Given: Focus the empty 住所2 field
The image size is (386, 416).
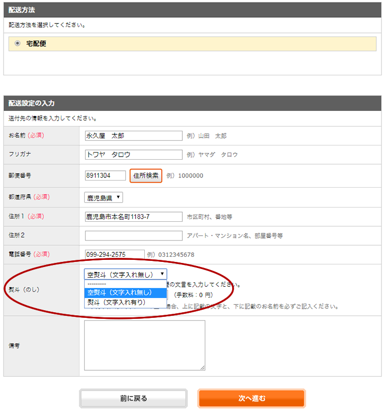Looking at the screenshot, I should pyautogui.click(x=134, y=235).
